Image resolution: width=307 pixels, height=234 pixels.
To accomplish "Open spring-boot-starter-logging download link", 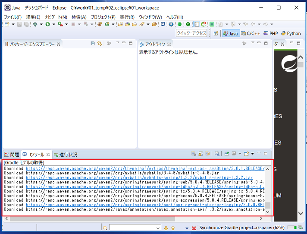I will pyautogui.click(x=145, y=205).
